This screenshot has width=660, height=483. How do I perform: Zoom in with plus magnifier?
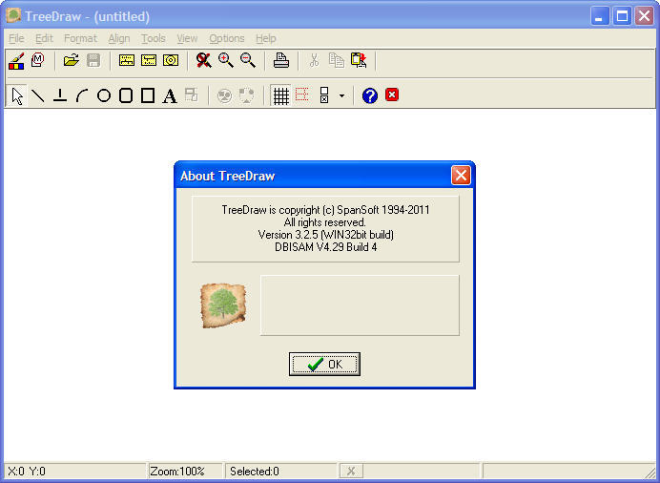(x=226, y=60)
